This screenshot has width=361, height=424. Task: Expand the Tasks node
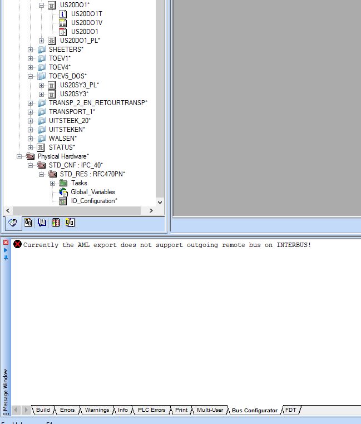53,183
